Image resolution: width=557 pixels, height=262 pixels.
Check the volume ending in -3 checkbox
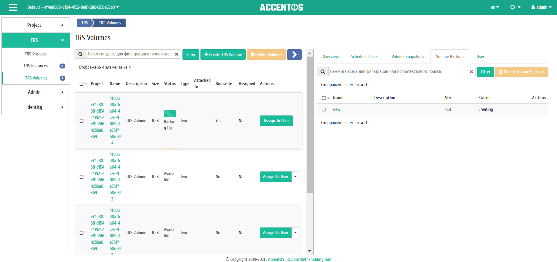pos(82,177)
